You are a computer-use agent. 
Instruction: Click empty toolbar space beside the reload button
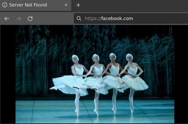[54, 19]
